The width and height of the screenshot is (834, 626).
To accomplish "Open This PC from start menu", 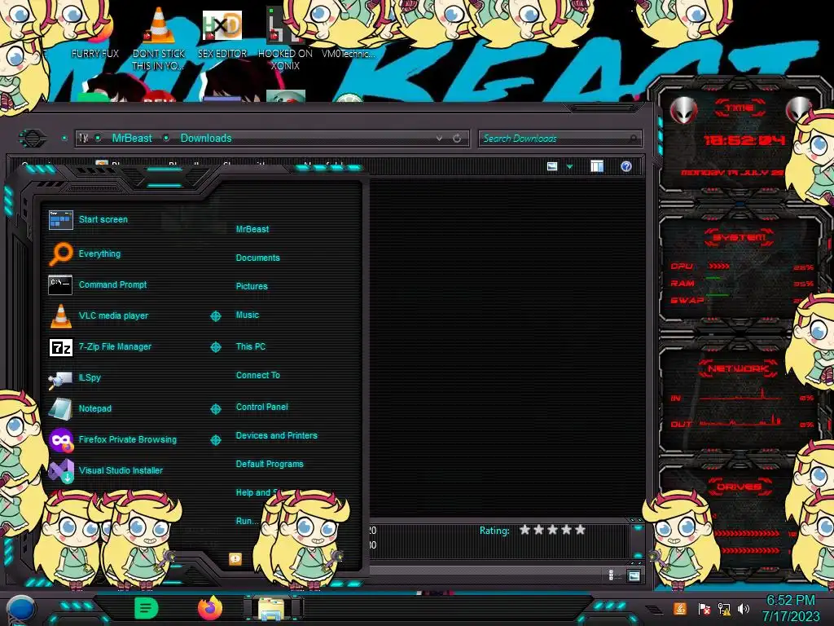I will (251, 346).
